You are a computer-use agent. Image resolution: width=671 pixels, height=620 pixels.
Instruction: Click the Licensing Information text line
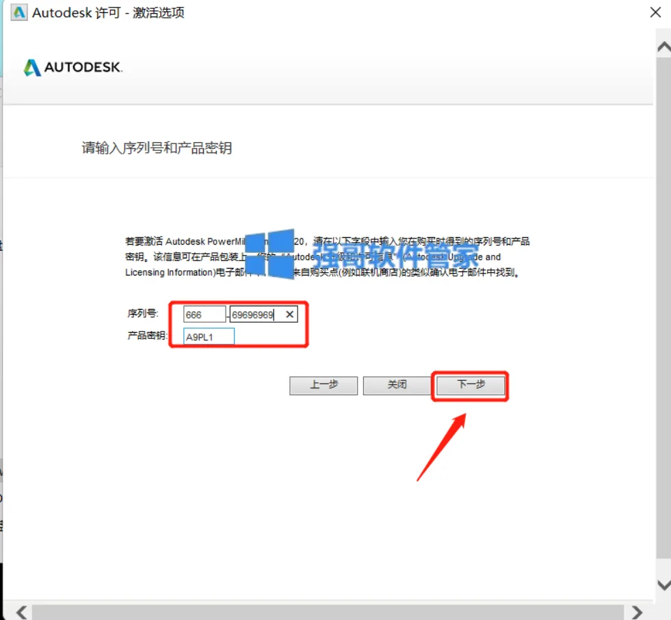point(322,272)
